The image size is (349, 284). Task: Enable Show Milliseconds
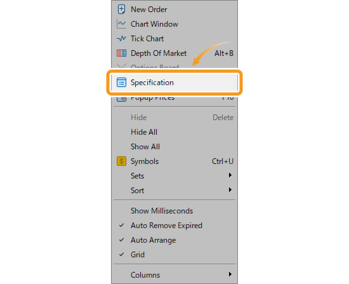162,211
